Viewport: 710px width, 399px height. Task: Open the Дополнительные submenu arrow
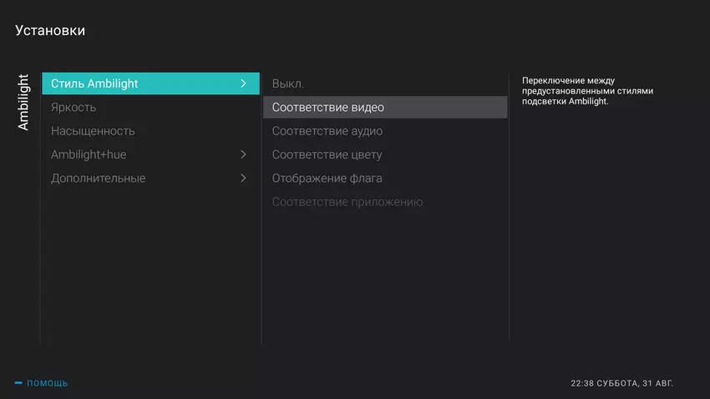(x=243, y=178)
